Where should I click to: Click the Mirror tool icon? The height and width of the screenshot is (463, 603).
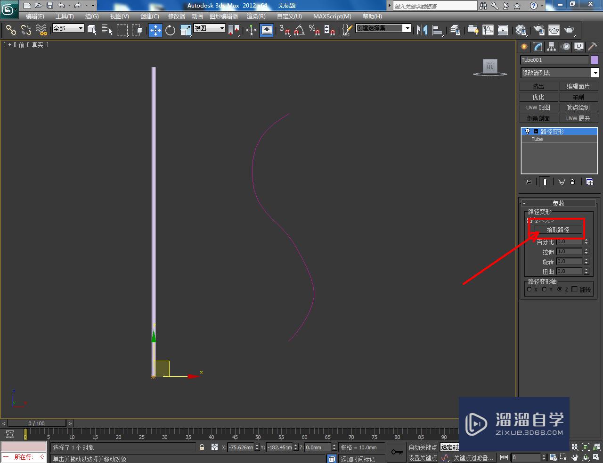click(x=422, y=30)
